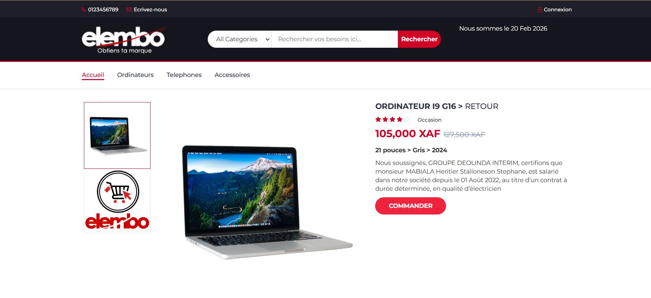Click the envelope icon beside Ecrivez-nous
Screen dimensions: 651x298
click(129, 10)
